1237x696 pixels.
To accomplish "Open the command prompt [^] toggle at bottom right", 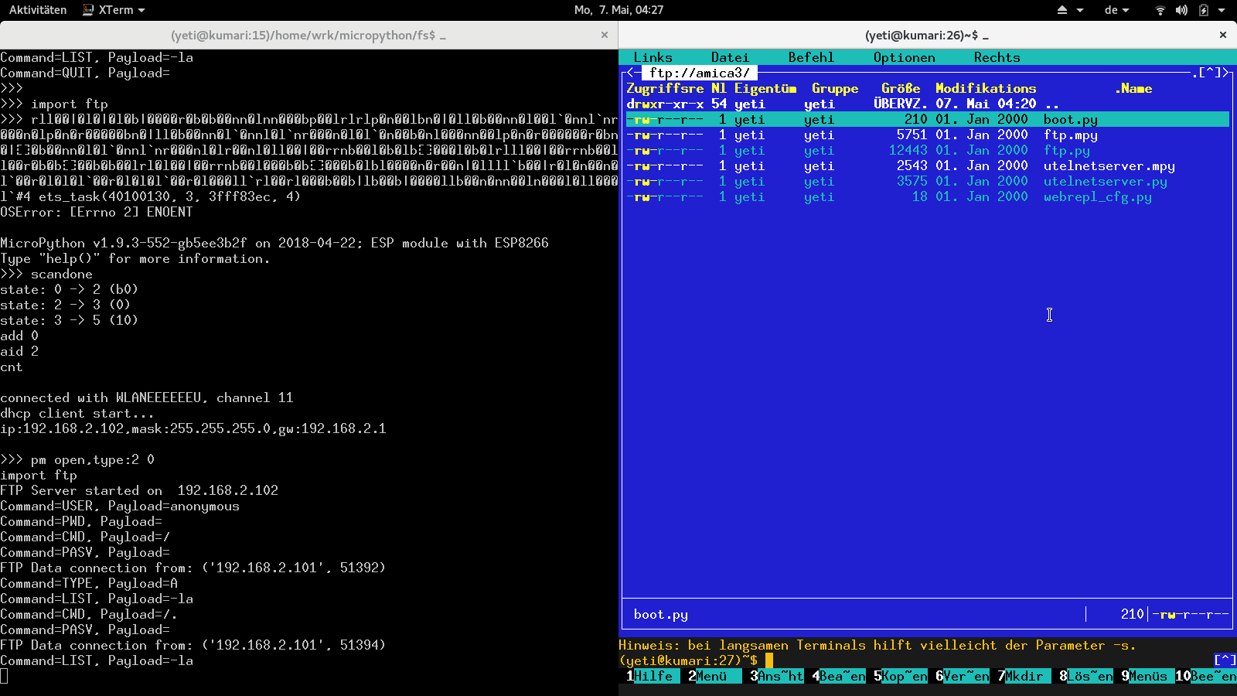I will pyautogui.click(x=1225, y=660).
